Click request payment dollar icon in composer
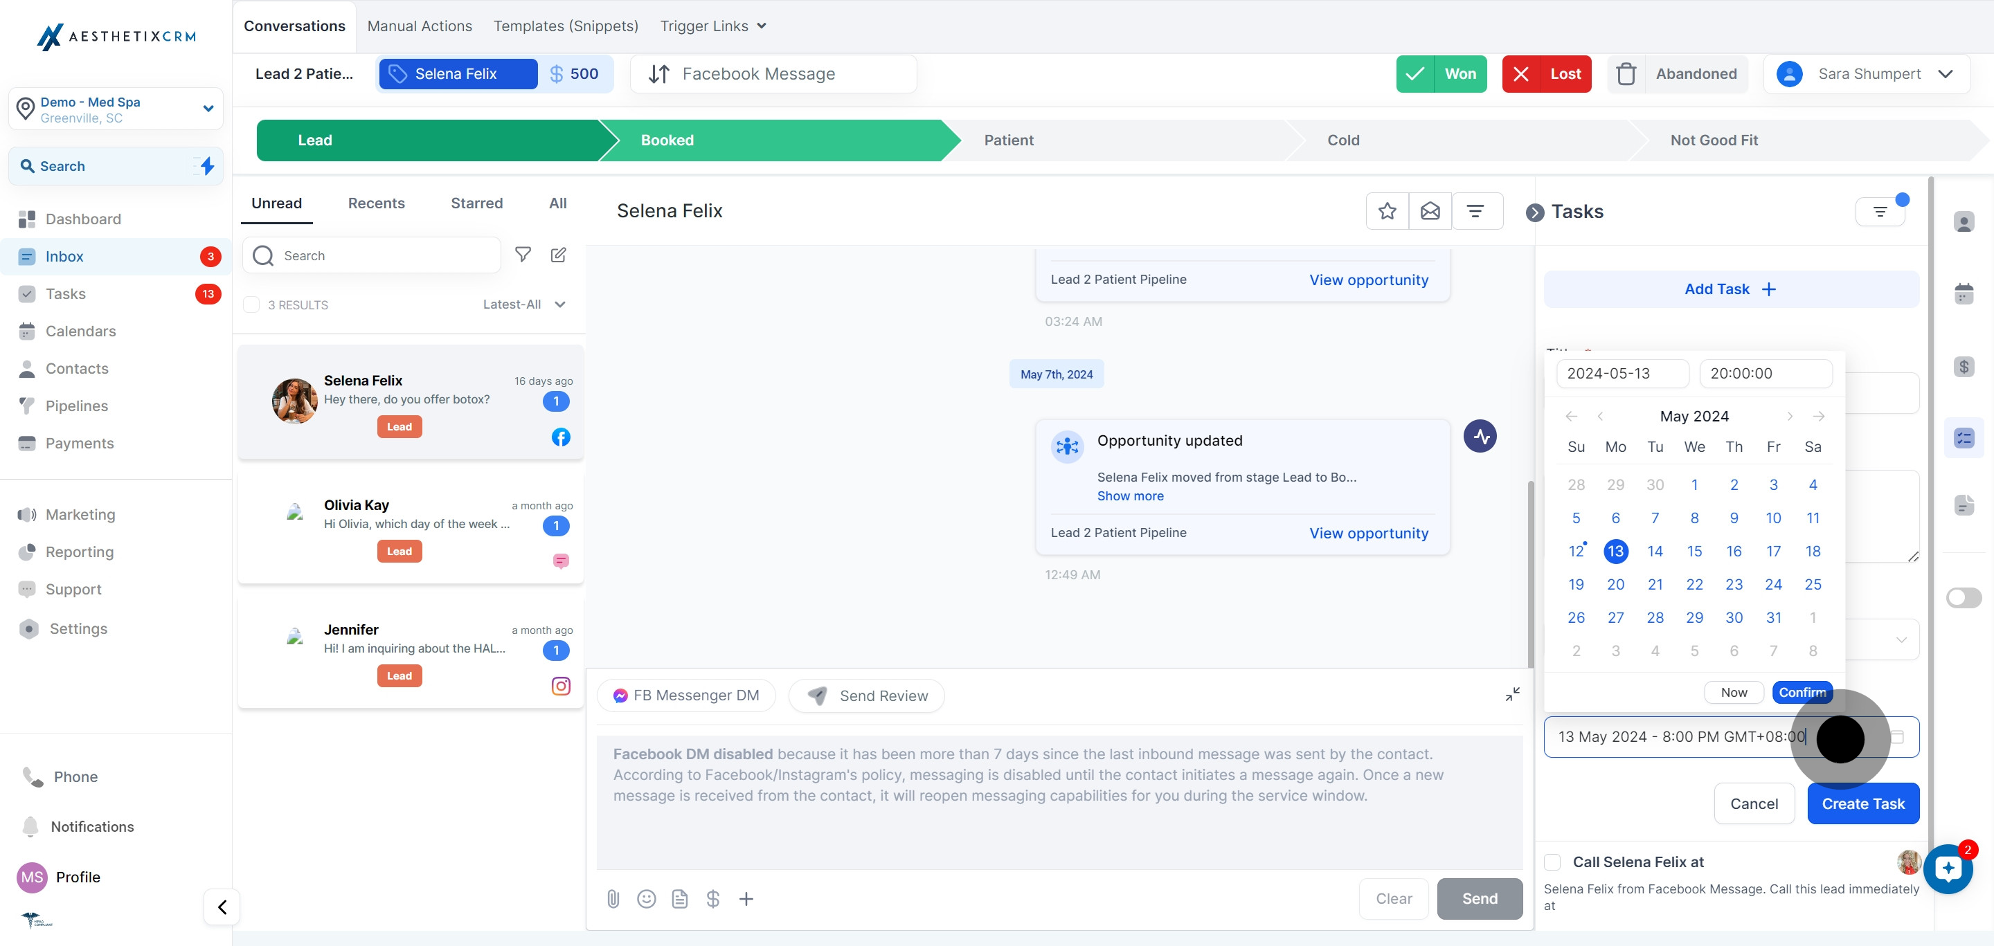This screenshot has width=1994, height=946. (713, 898)
